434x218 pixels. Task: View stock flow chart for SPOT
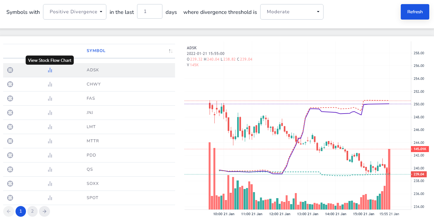[x=50, y=198]
